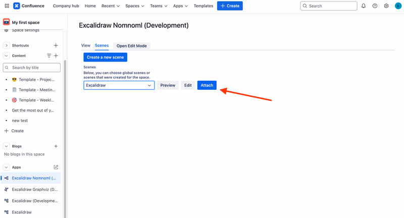This screenshot has height=218, width=404.
Task: Select the Scenes tab
Action: click(102, 45)
